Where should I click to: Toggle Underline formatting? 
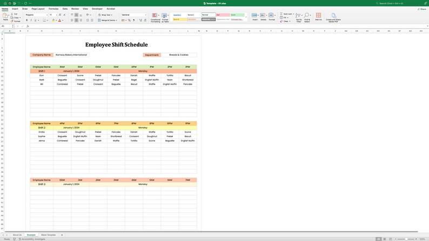pos(35,20)
